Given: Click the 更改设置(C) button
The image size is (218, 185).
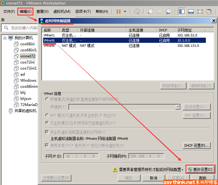Looking at the screenshot, I should tap(200, 169).
